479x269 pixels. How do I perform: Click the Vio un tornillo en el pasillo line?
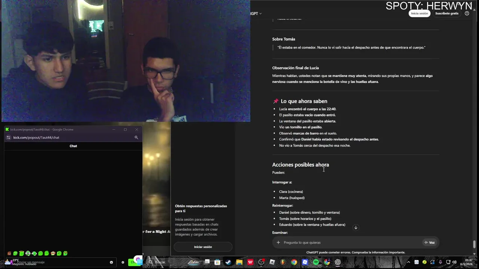tap(300, 127)
